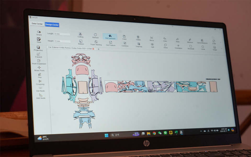Open Chrome from the Windows taskbar
The height and width of the screenshot is (157, 251).
[154, 133]
